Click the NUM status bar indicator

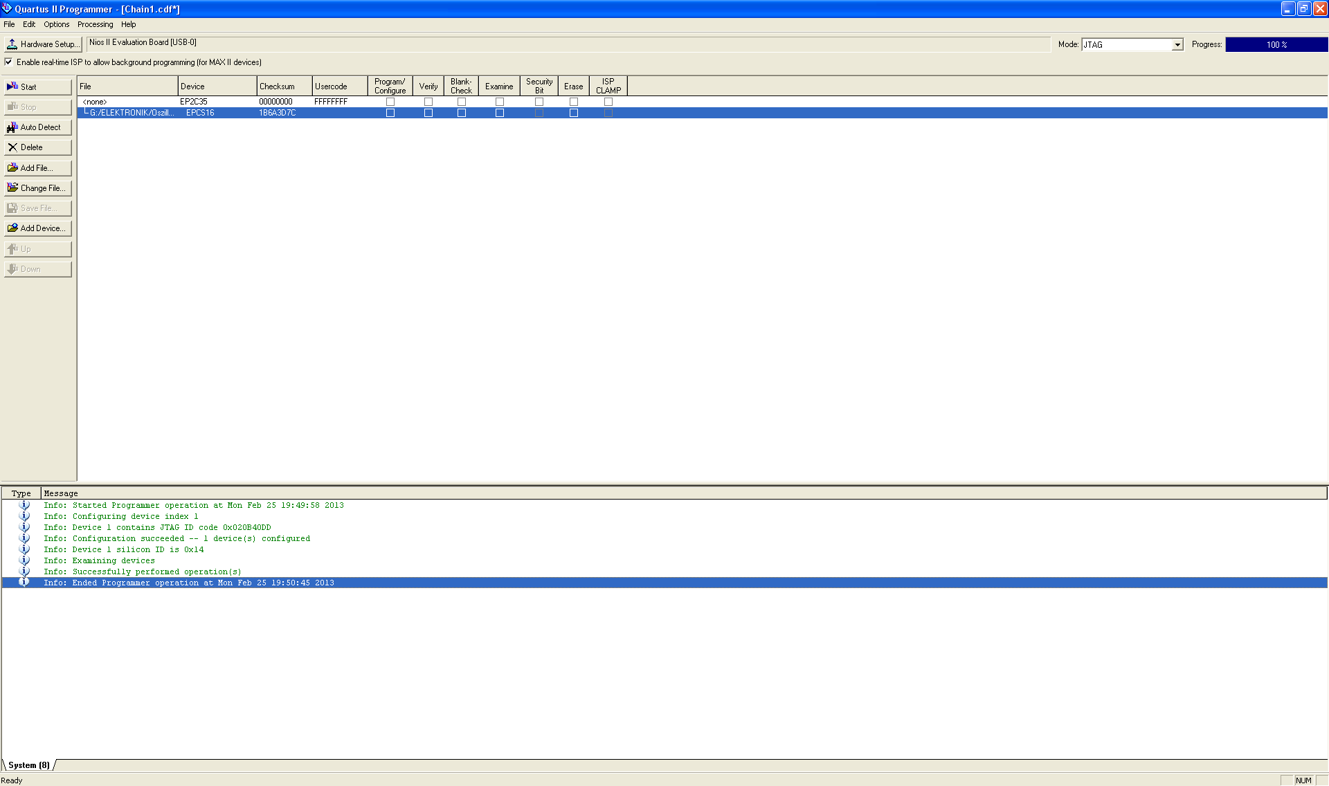pos(1303,780)
